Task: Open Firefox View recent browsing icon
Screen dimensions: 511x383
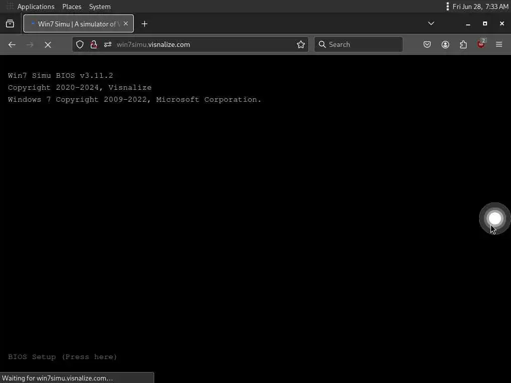Action: tap(10, 24)
